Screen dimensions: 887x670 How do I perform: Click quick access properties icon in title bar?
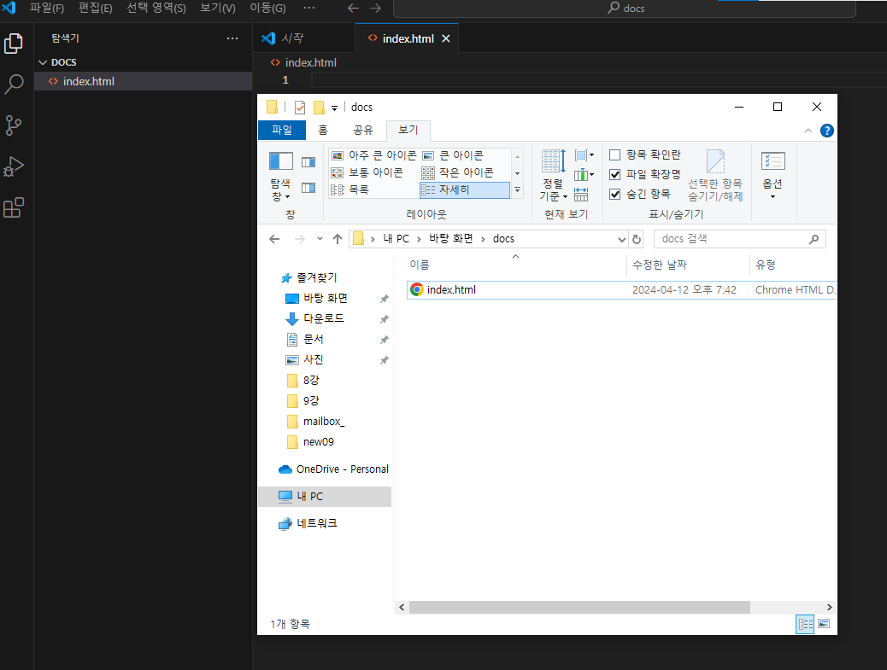(300, 108)
